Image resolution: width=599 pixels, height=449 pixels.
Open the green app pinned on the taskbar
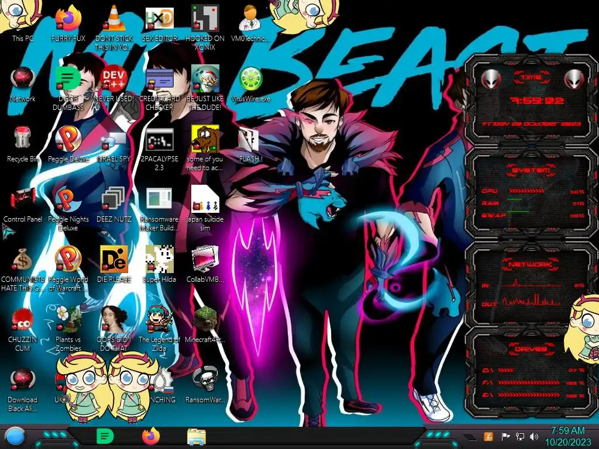(x=105, y=436)
